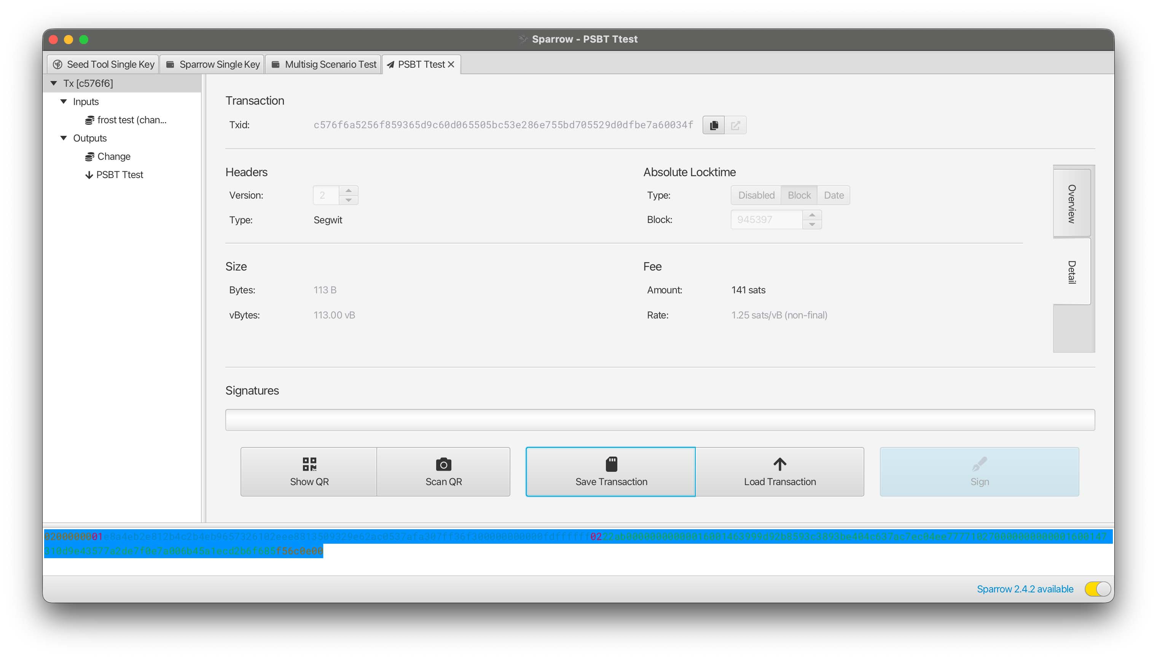Click the coins icon beside frost test input
The image size is (1157, 659).
(89, 120)
